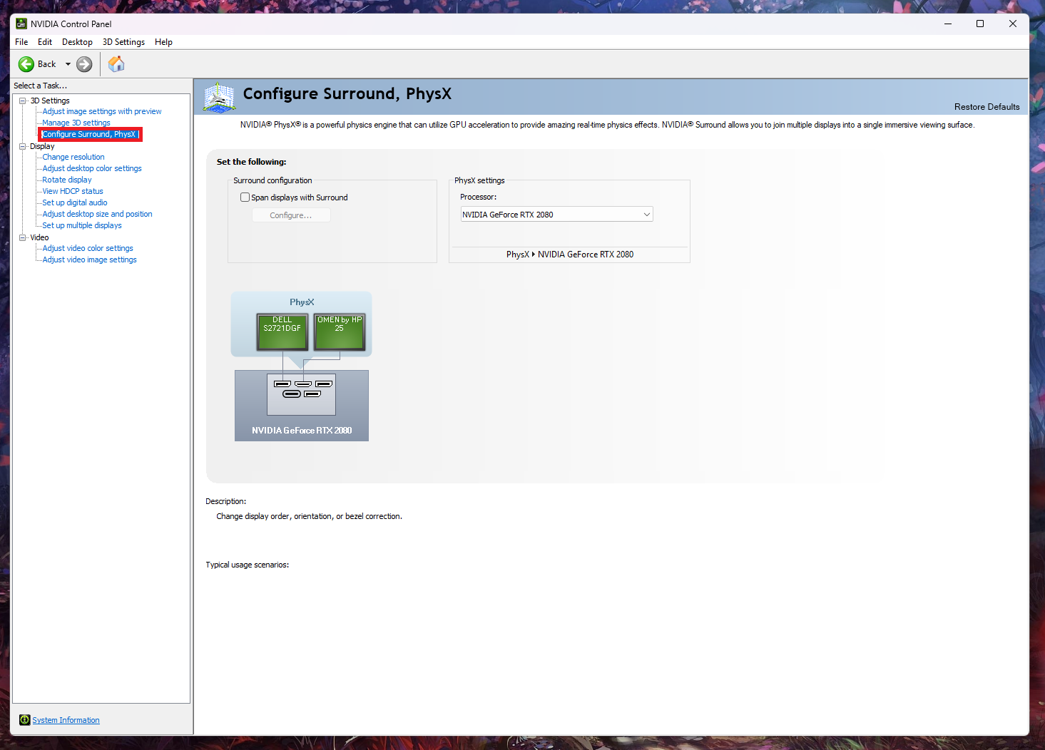This screenshot has height=750, width=1045.
Task: Click the NVIDIA GeForce RTX 2080 GPU label in diagram
Action: (302, 431)
